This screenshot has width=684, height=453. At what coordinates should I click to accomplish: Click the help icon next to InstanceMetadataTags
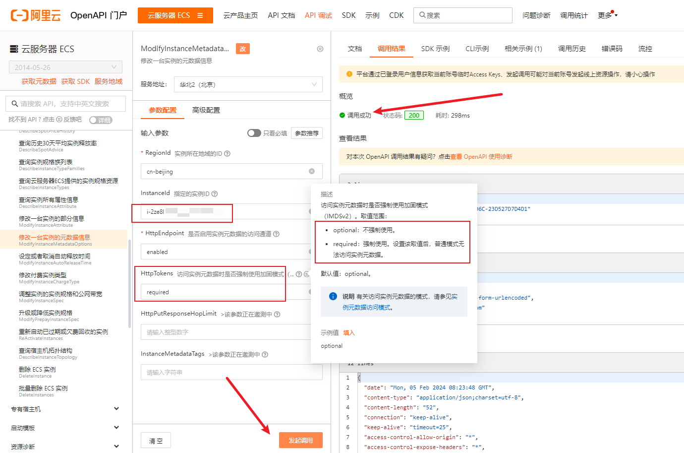click(x=265, y=354)
